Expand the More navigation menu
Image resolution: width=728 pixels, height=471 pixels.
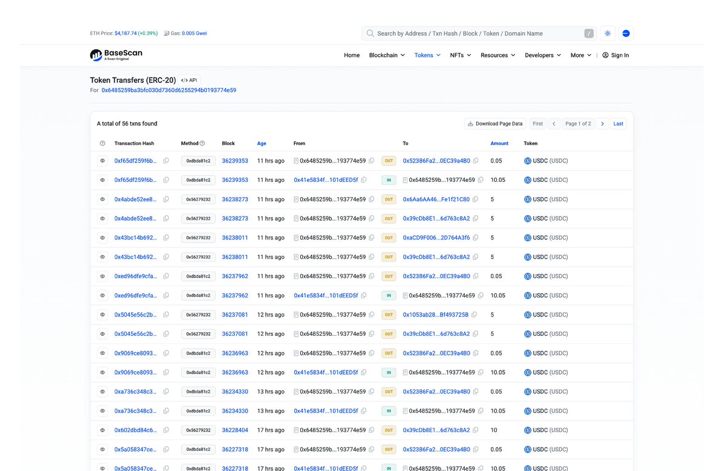pos(579,55)
